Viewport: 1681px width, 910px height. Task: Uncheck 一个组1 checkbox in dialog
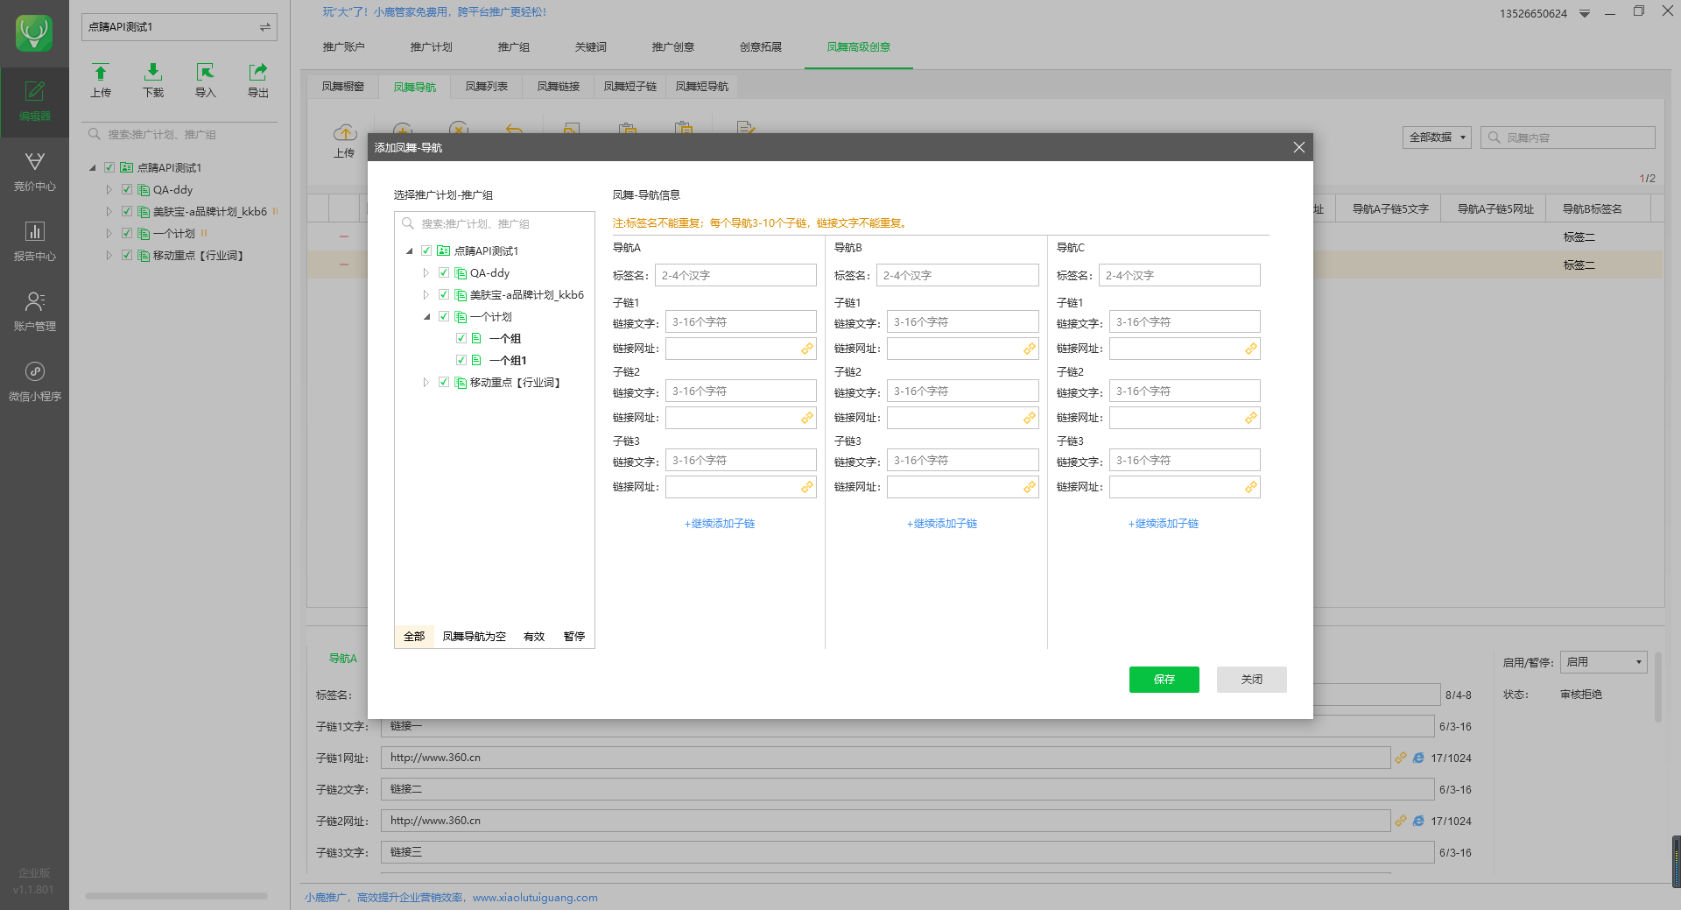click(461, 360)
